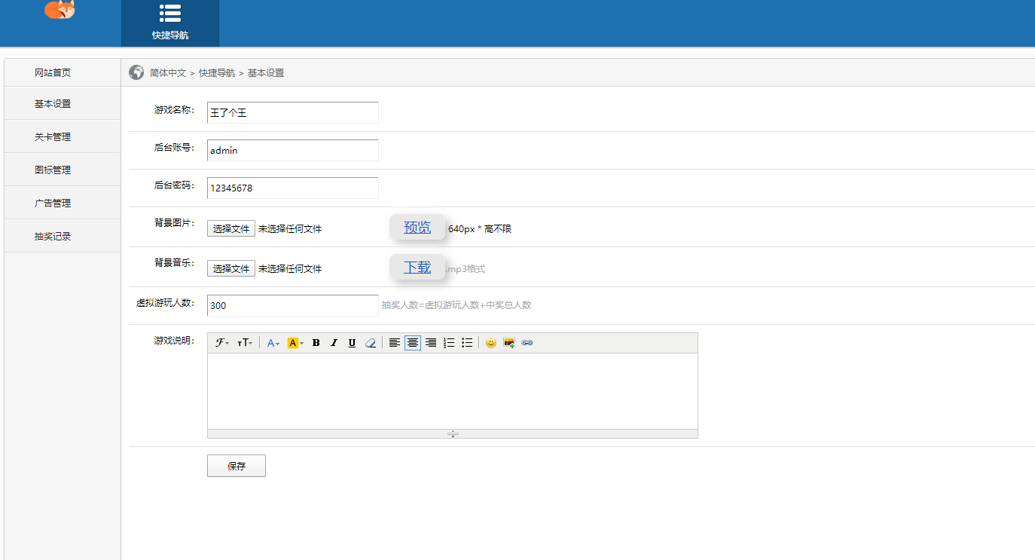The height and width of the screenshot is (560, 1035).
Task: Open the font family dropdown in editor
Action: coord(222,343)
